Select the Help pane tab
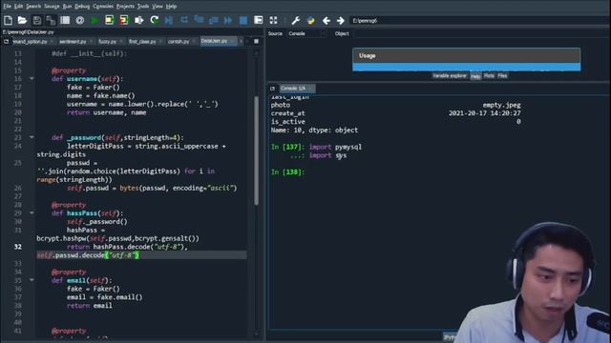The image size is (611, 343). [x=475, y=76]
